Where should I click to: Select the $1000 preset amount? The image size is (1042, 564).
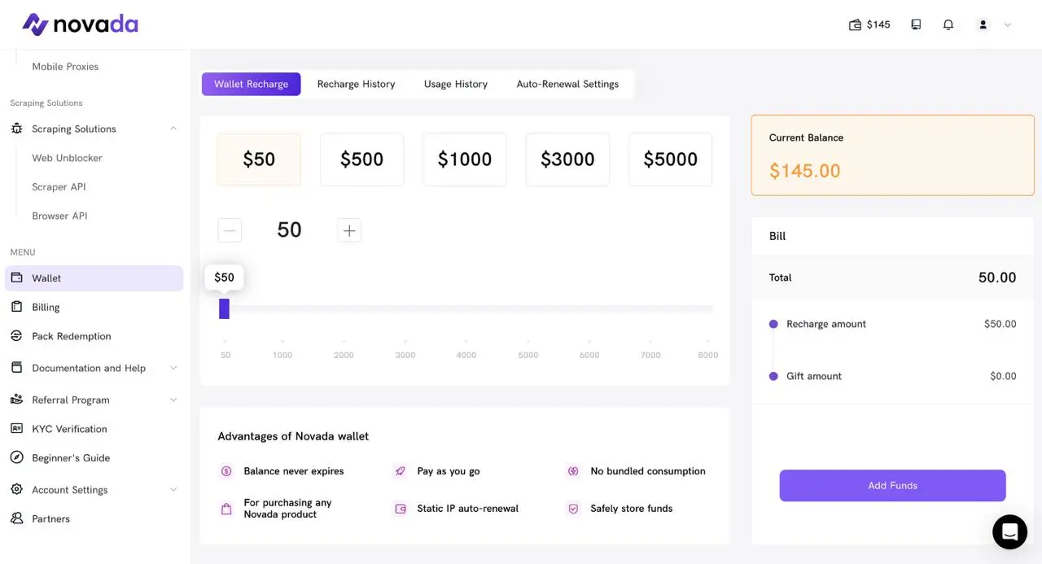pyautogui.click(x=465, y=160)
